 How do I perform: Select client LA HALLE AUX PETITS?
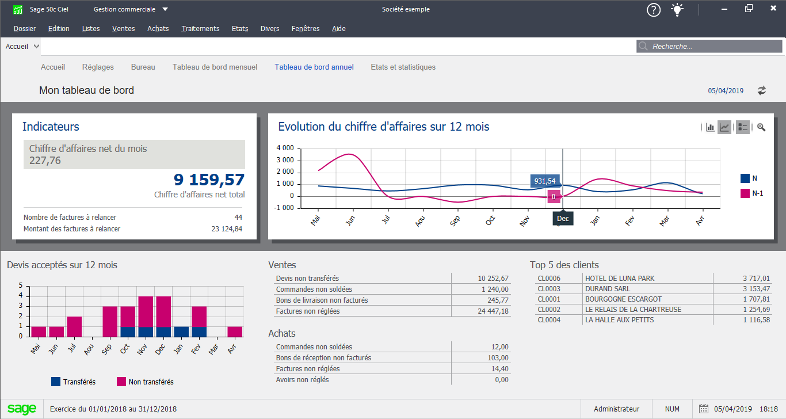[x=654, y=320]
